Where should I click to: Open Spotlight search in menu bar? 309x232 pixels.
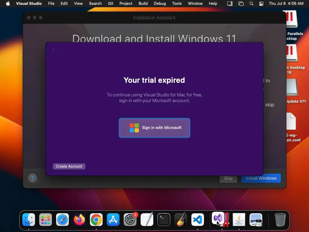(251, 3)
